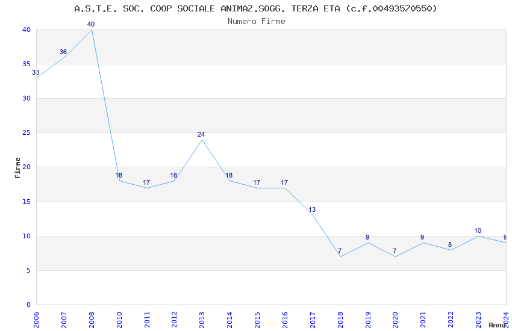512x331 pixels.
Task: Click the y-axis value 25
Action: pos(27,132)
